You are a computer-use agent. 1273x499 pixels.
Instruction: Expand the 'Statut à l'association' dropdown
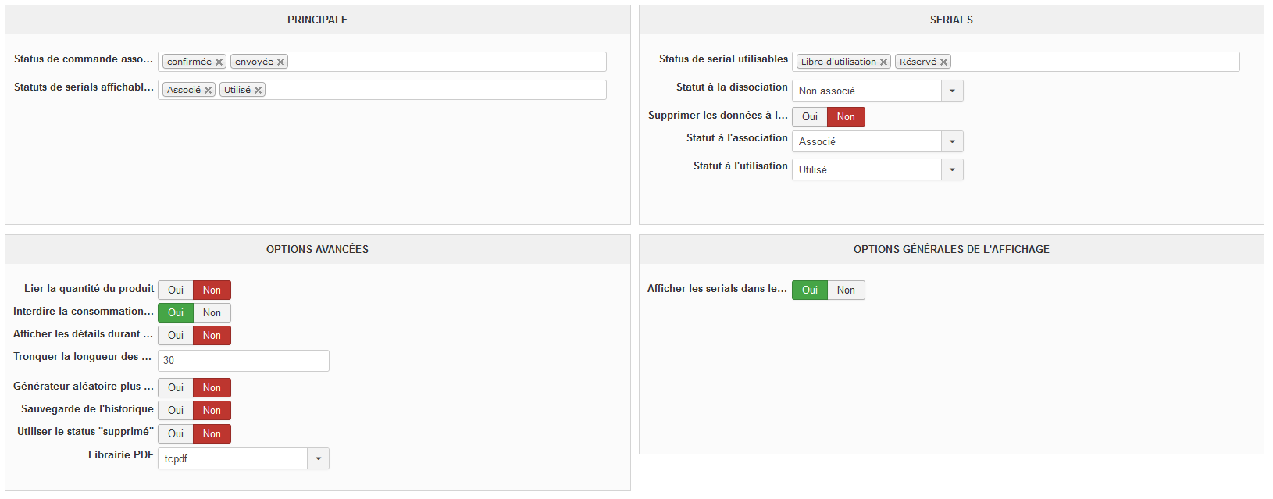pos(952,142)
